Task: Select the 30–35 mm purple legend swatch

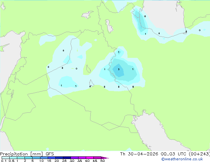Action: coord(75,158)
